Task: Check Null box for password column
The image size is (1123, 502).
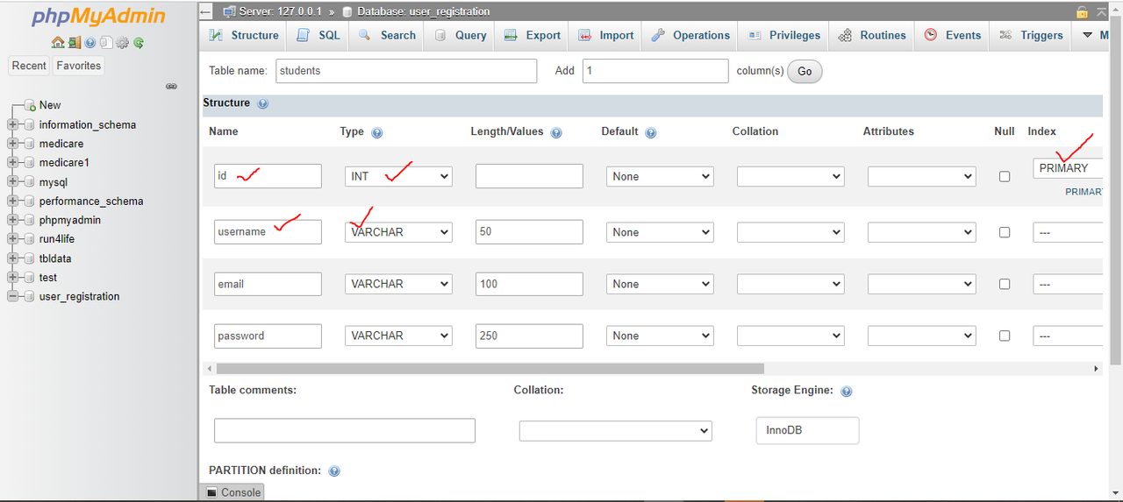Action: point(1005,336)
